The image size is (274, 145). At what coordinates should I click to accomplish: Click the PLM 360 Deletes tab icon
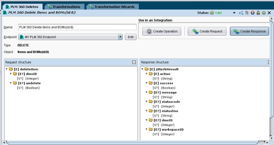[7, 7]
